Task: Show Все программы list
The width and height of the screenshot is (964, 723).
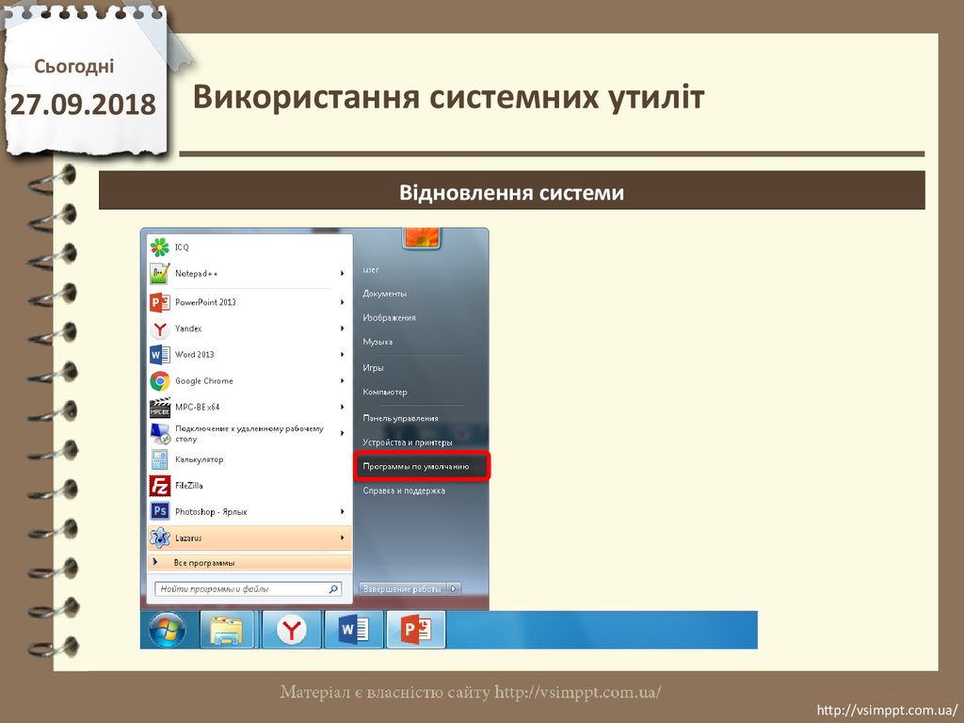Action: pyautogui.click(x=204, y=562)
